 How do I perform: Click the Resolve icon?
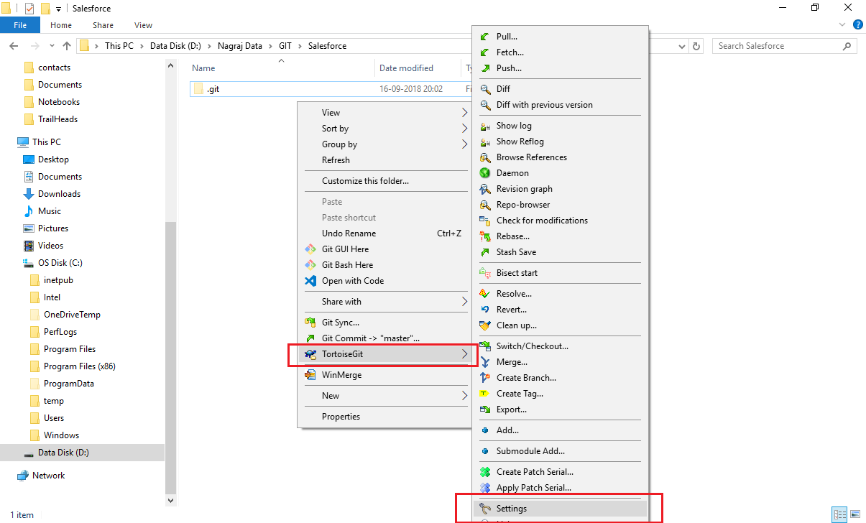[485, 294]
